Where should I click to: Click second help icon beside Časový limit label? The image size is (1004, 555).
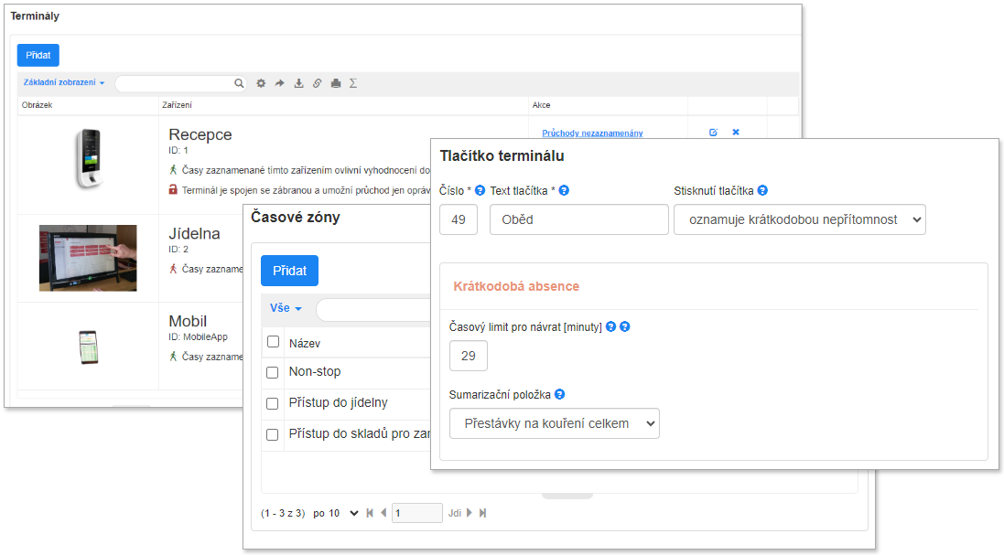coord(625,326)
